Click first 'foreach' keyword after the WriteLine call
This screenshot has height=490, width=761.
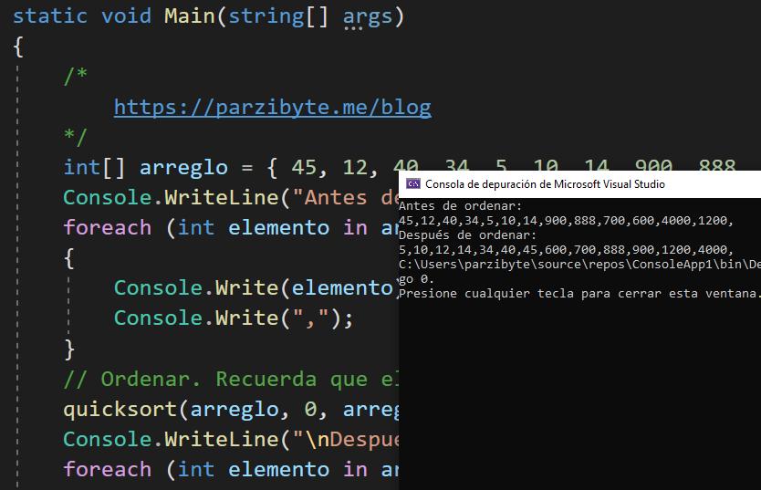[x=108, y=227]
